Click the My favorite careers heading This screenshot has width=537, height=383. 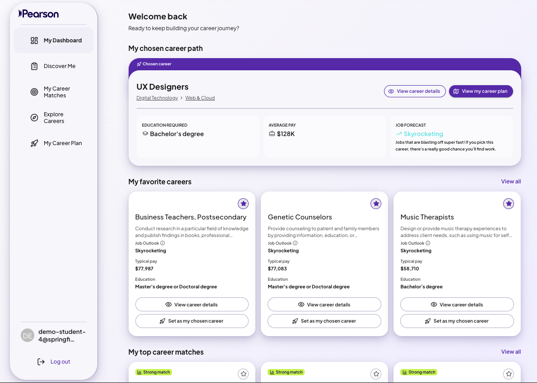click(x=160, y=182)
